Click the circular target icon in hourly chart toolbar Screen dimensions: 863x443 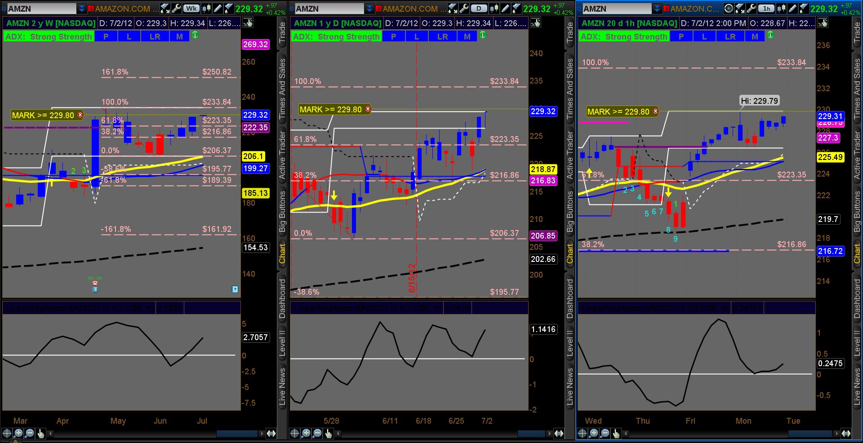pos(729,9)
